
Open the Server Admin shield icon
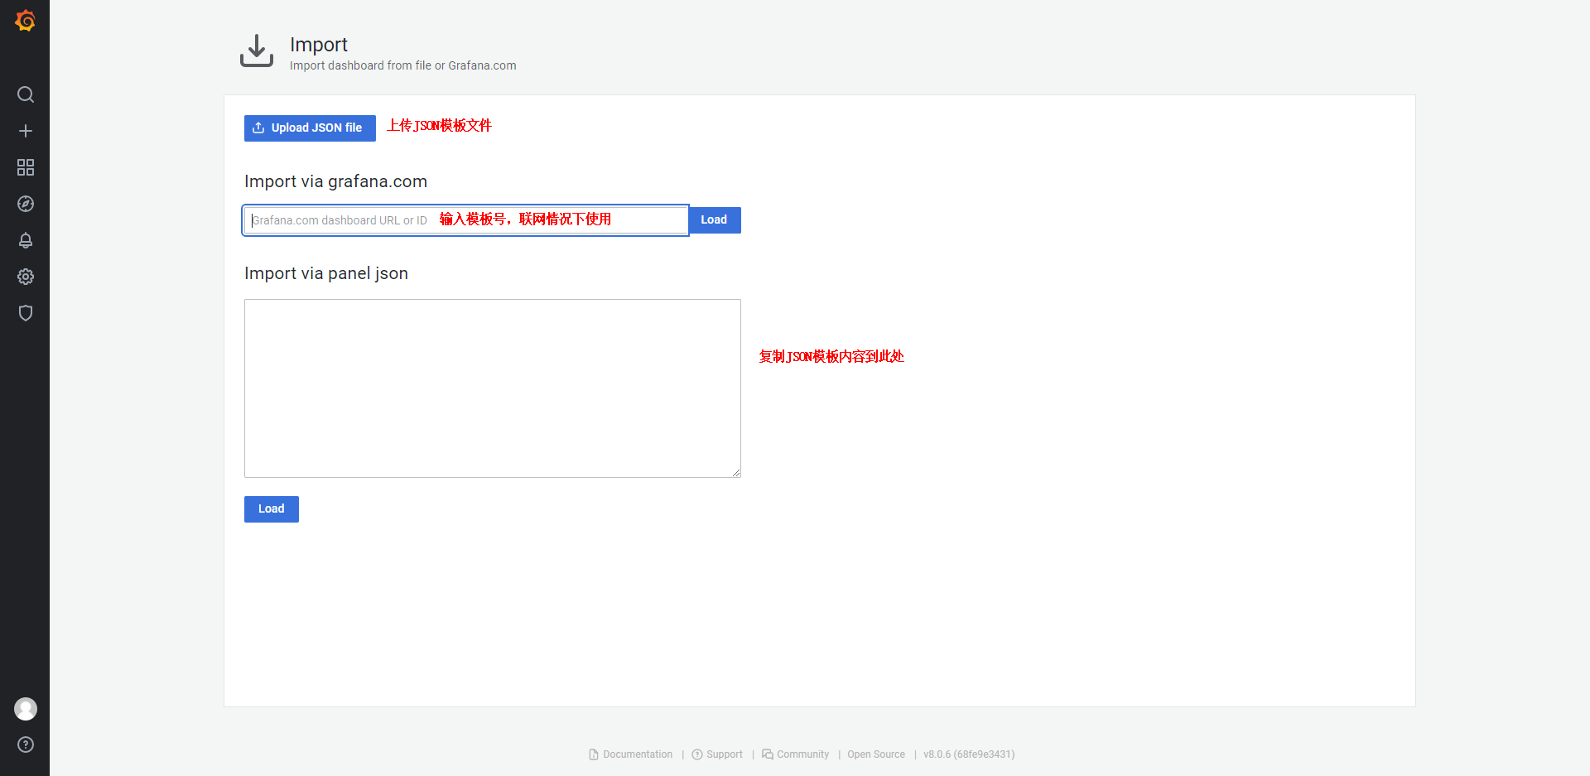[26, 313]
